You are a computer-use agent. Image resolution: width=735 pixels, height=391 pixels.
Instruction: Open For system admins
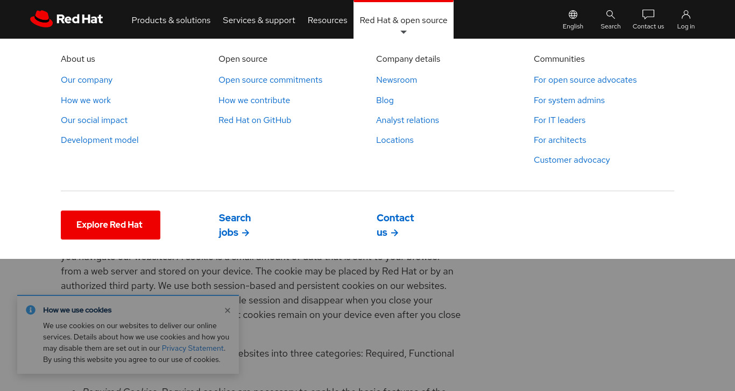coord(569,100)
